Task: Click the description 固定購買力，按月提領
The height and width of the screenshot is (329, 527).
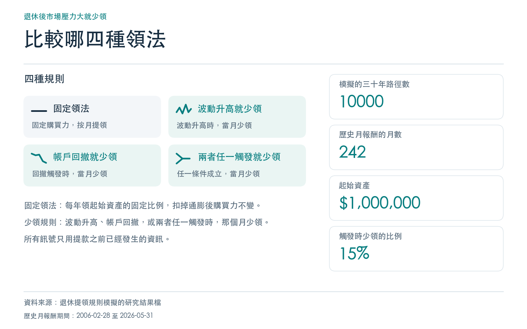Action: (69, 125)
